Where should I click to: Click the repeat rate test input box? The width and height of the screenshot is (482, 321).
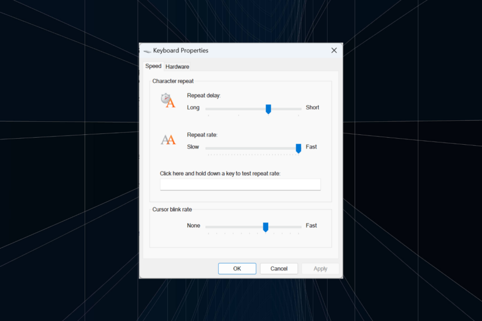[x=240, y=184]
